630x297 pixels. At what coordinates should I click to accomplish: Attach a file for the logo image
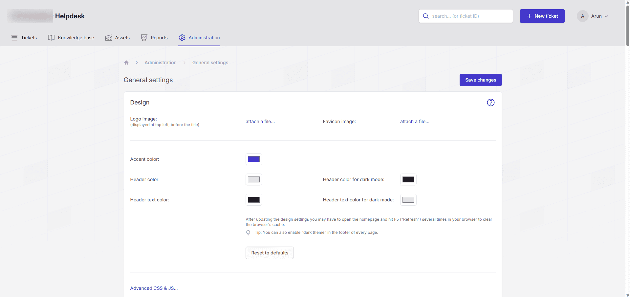click(260, 121)
